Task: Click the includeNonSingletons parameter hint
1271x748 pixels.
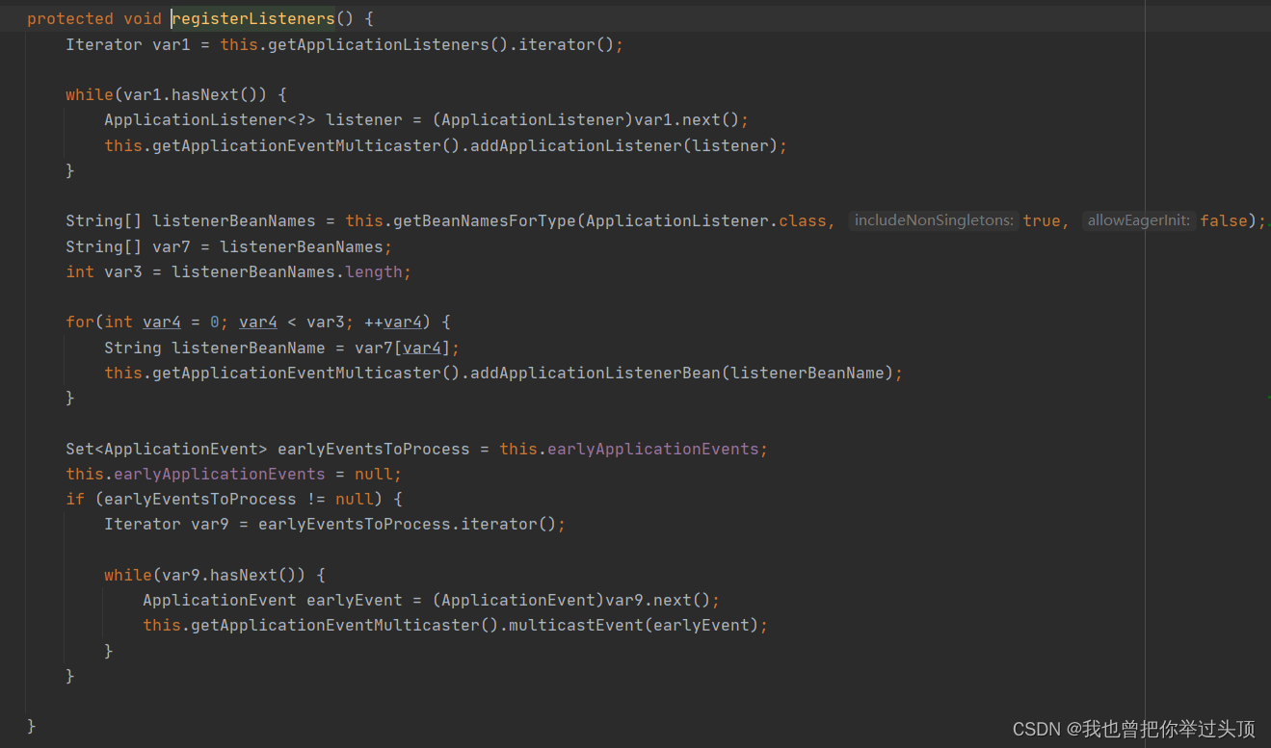Action: (935, 221)
